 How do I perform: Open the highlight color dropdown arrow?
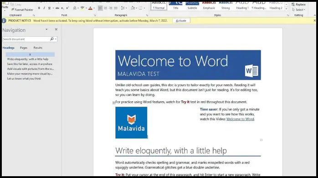click(x=86, y=8)
